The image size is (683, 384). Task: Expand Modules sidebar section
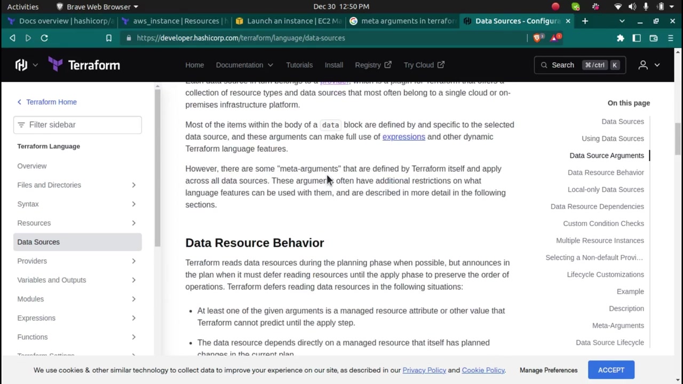[133, 299]
